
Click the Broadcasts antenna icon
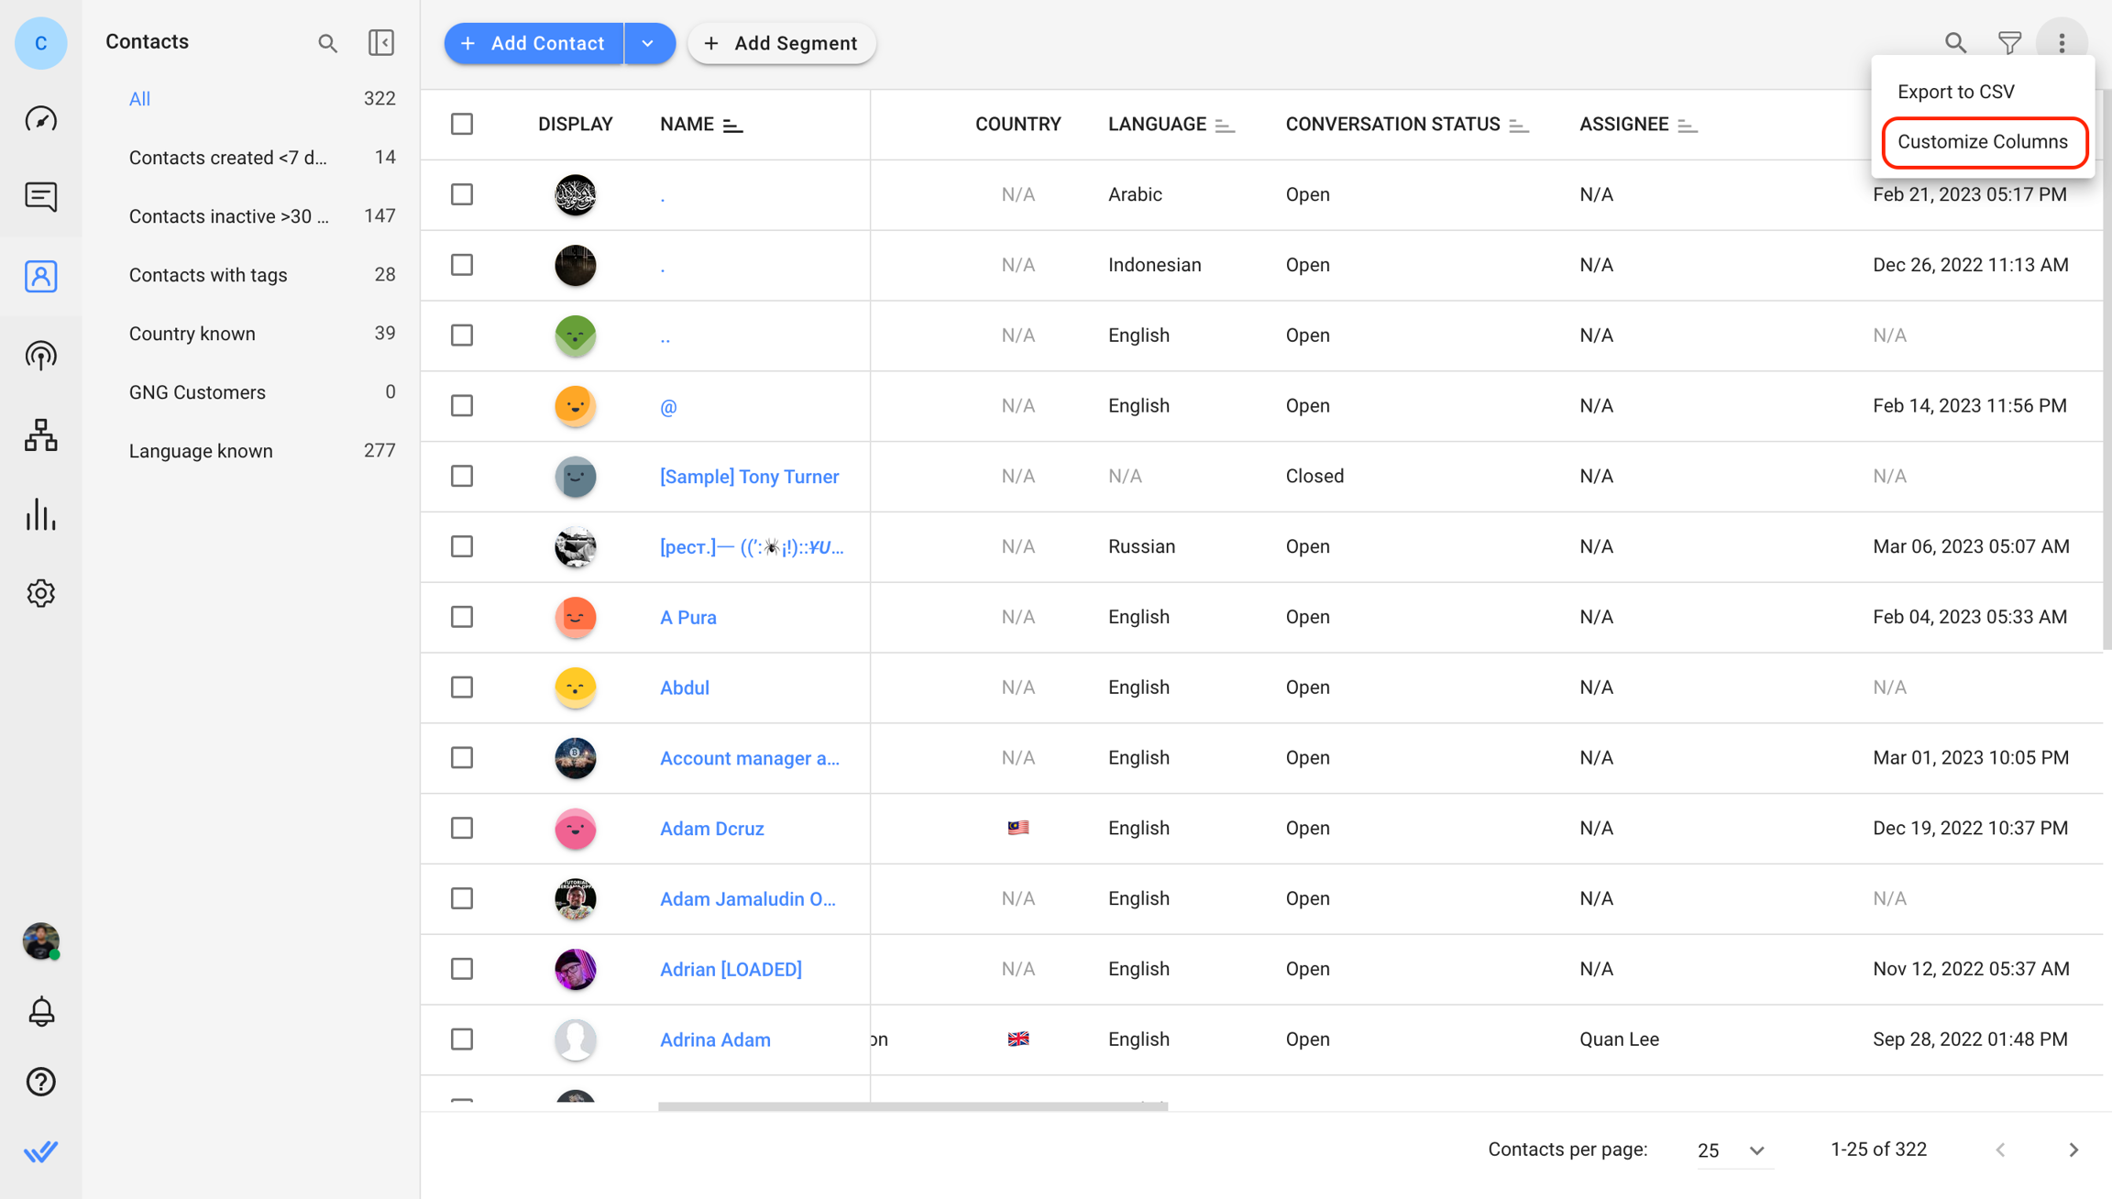(40, 356)
